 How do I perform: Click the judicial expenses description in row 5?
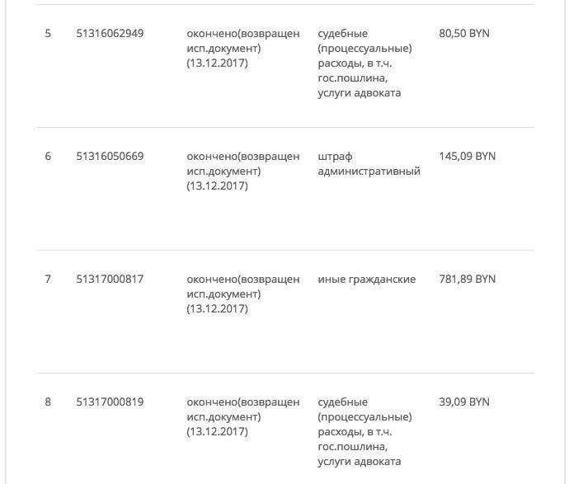[x=364, y=63]
